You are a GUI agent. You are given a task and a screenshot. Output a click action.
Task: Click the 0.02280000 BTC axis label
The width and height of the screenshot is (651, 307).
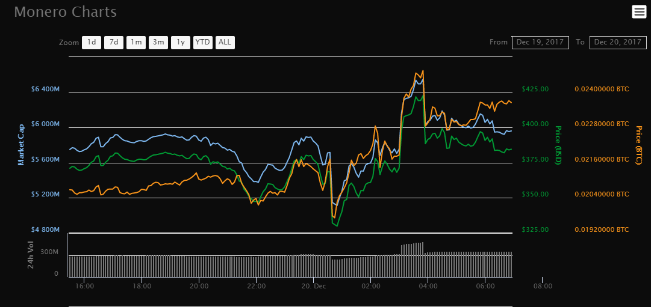point(602,124)
